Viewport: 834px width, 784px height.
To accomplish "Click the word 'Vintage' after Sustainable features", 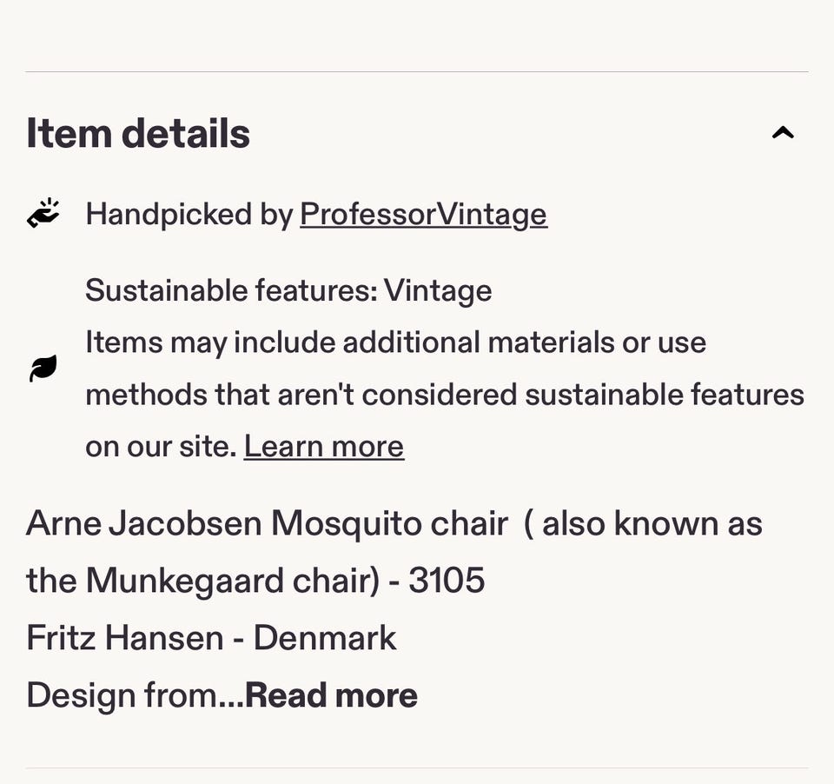I will pos(438,290).
